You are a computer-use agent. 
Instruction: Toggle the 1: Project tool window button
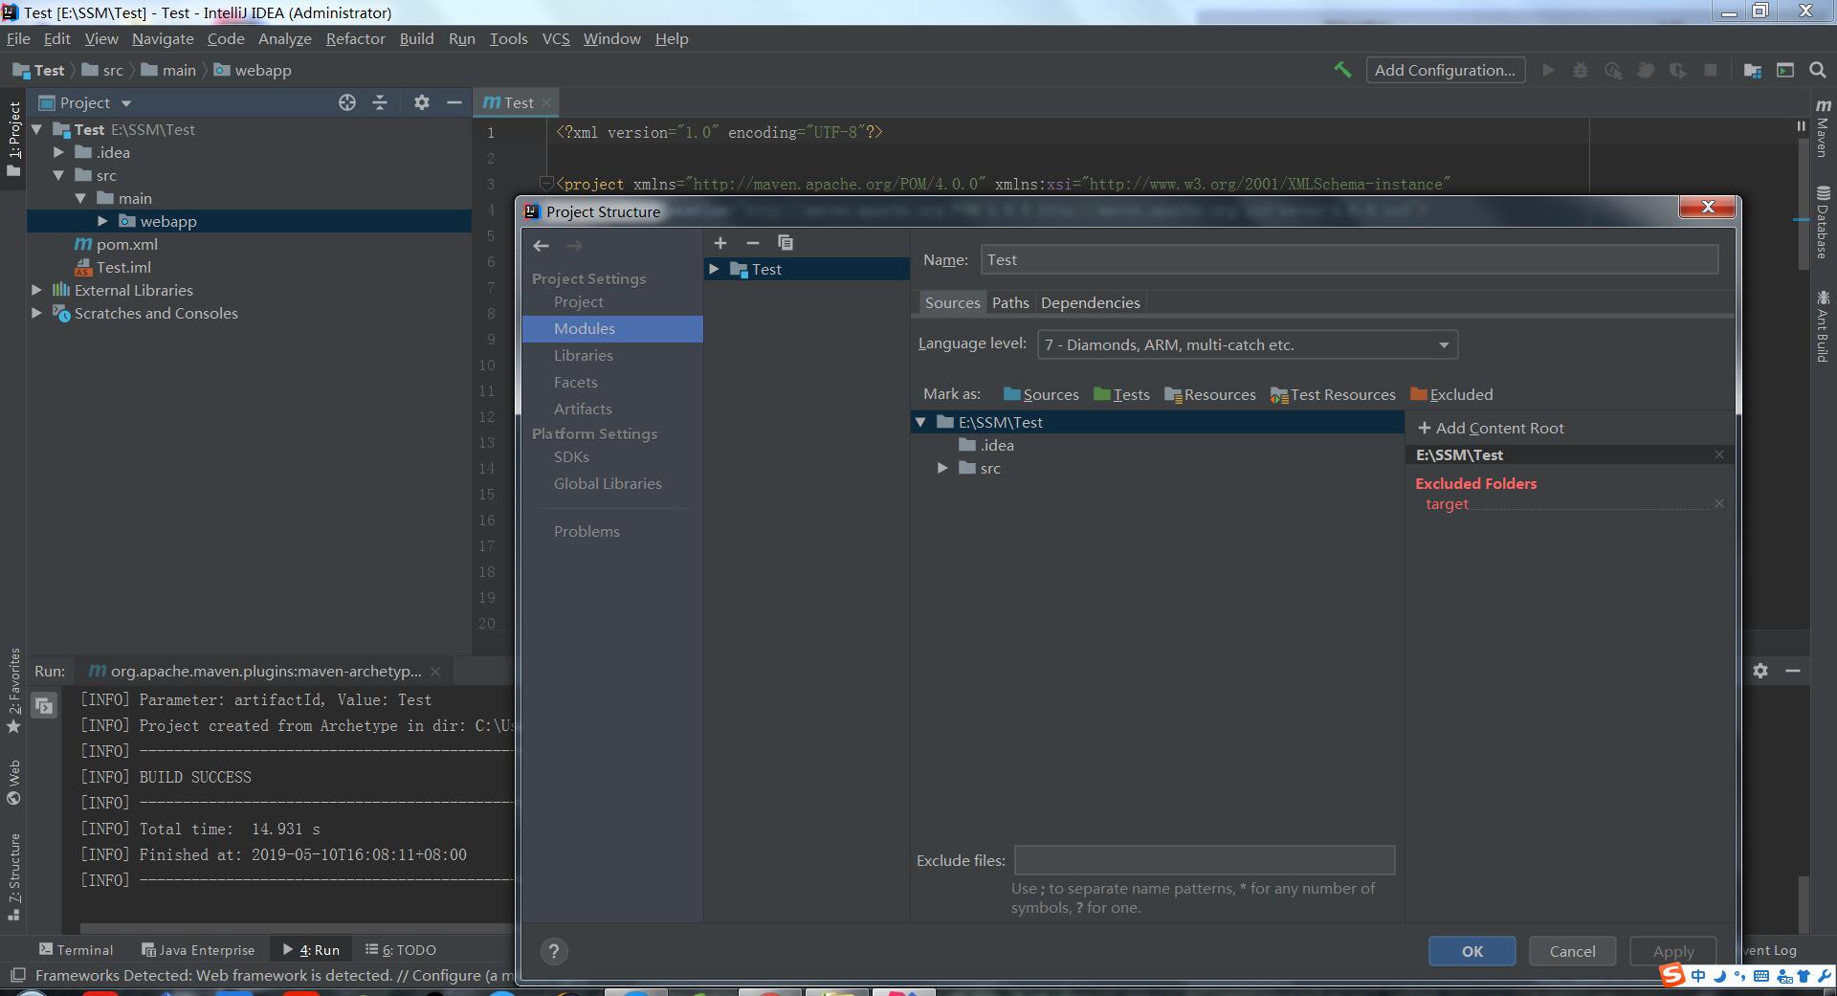(13, 140)
